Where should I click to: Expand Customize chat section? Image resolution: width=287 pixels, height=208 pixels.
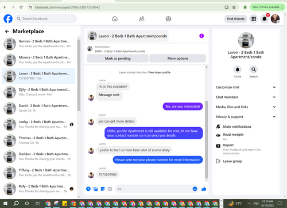[246, 87]
